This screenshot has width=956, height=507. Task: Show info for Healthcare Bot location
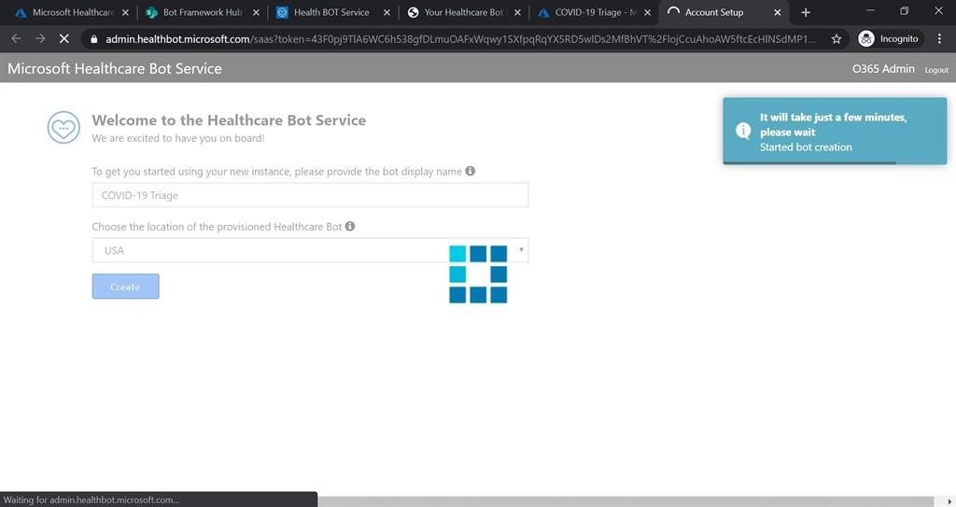tap(350, 226)
